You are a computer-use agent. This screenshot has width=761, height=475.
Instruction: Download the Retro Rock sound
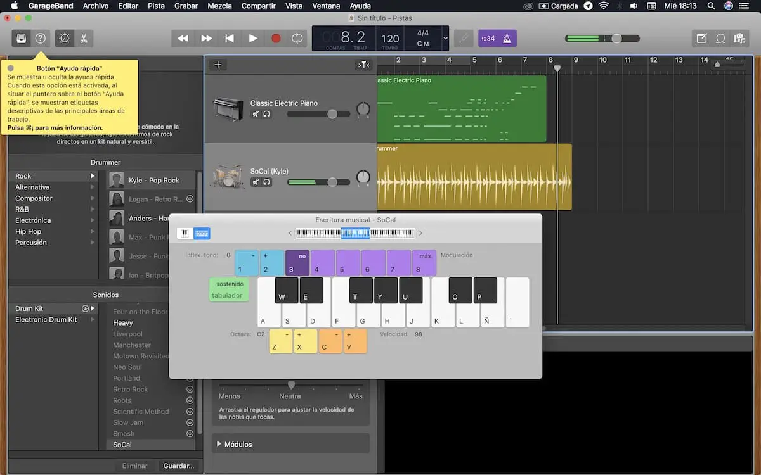pyautogui.click(x=190, y=389)
